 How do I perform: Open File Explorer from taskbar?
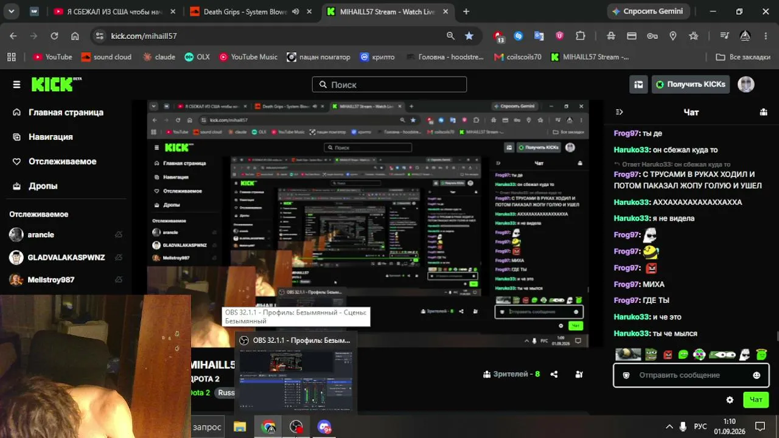click(x=239, y=427)
